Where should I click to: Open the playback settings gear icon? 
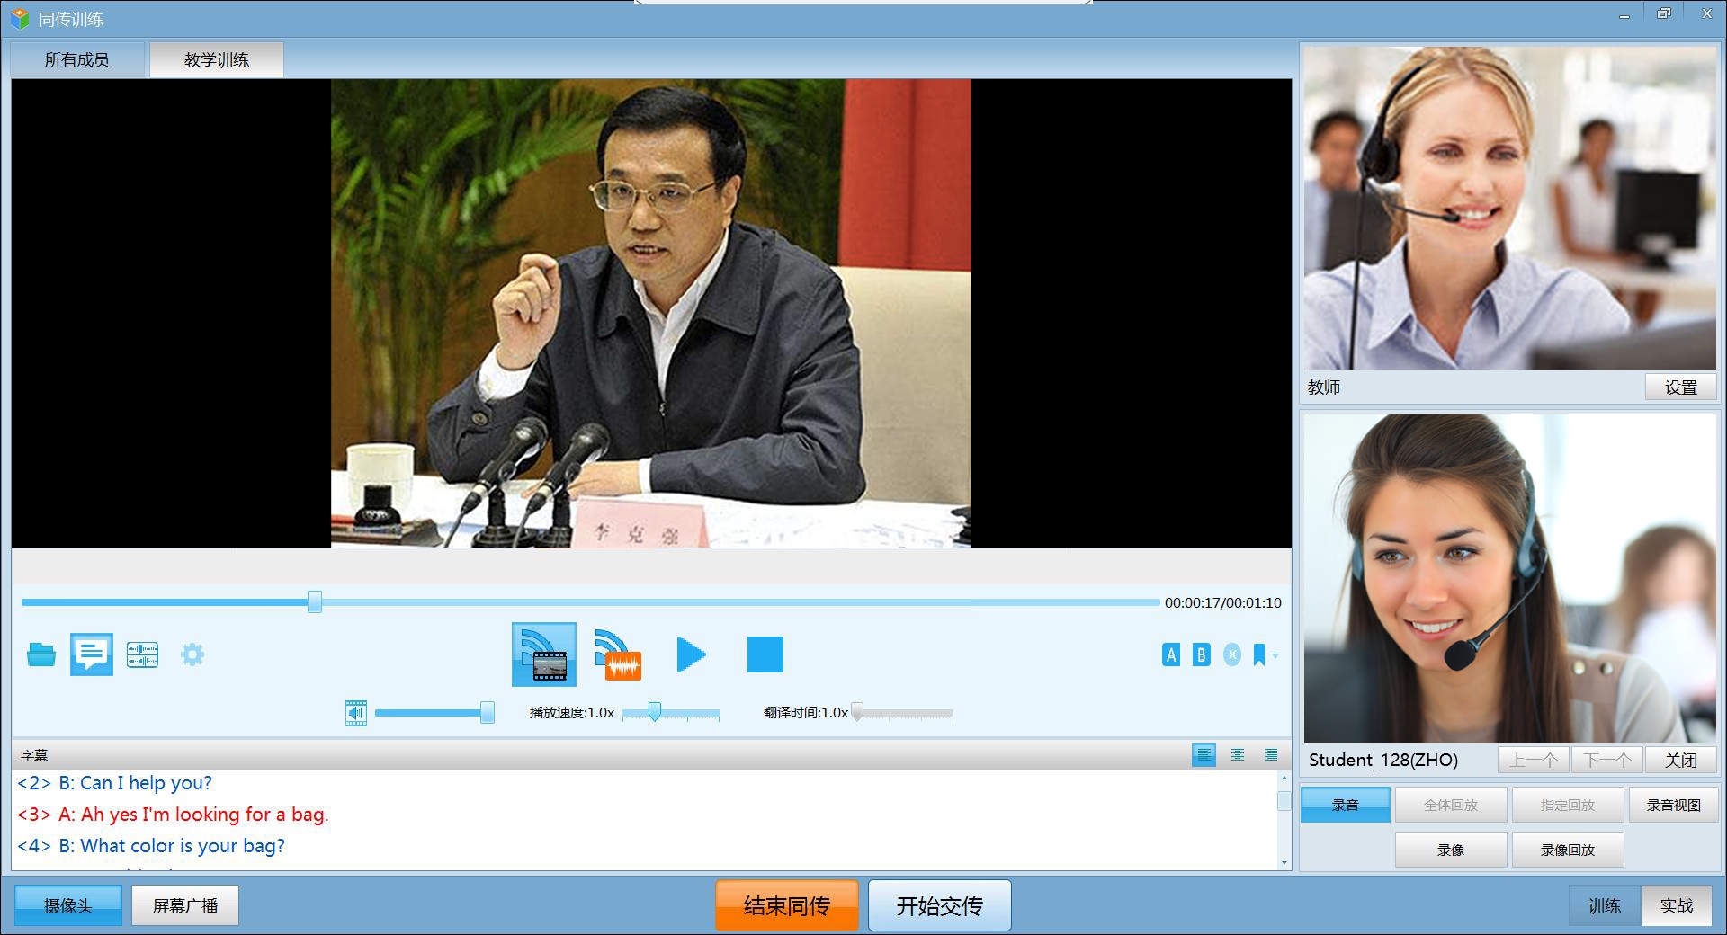192,654
